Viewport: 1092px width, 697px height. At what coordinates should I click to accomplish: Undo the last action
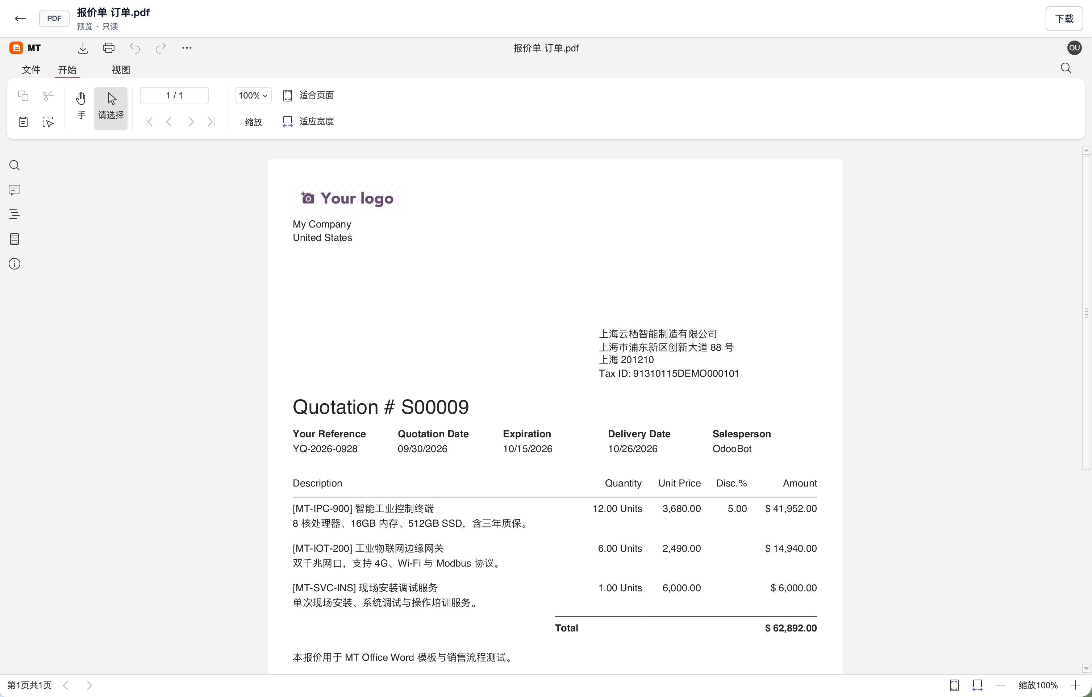[x=135, y=47]
